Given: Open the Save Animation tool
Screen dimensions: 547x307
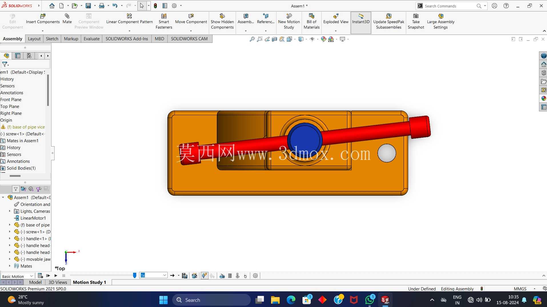Looking at the screenshot, I should (185, 276).
